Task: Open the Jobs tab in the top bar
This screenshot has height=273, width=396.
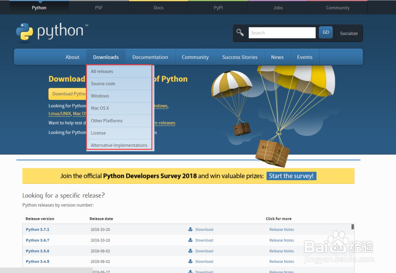Action: point(278,8)
